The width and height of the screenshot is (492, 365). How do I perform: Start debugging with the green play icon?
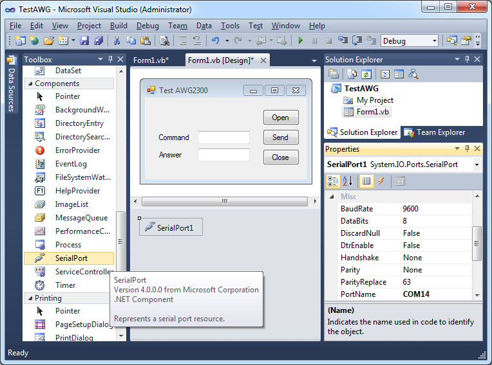[x=299, y=40]
